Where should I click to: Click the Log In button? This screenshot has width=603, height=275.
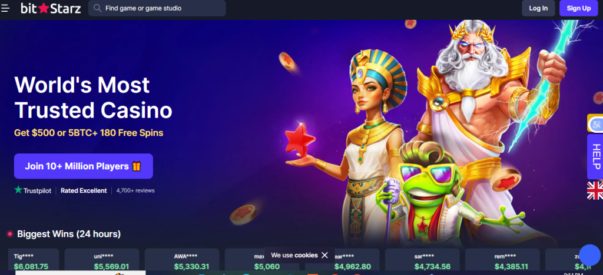click(538, 8)
